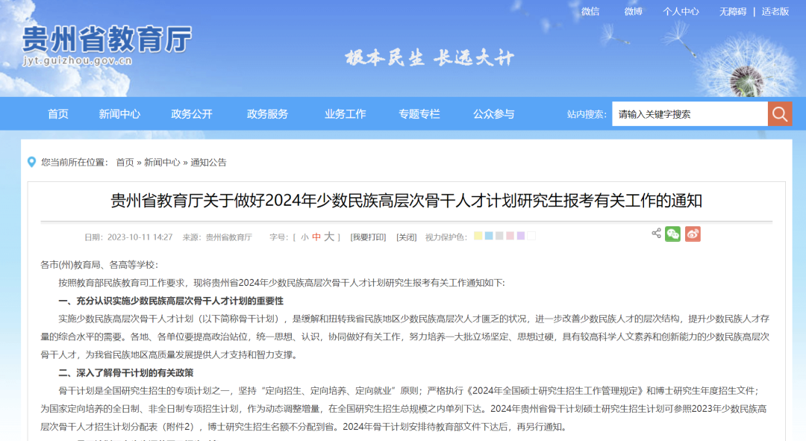
Task: Select the yellow eye-protection color swatch
Action: point(478,237)
